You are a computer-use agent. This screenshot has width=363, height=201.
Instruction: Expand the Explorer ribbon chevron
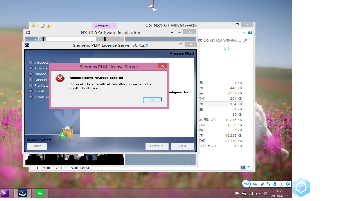point(244,33)
